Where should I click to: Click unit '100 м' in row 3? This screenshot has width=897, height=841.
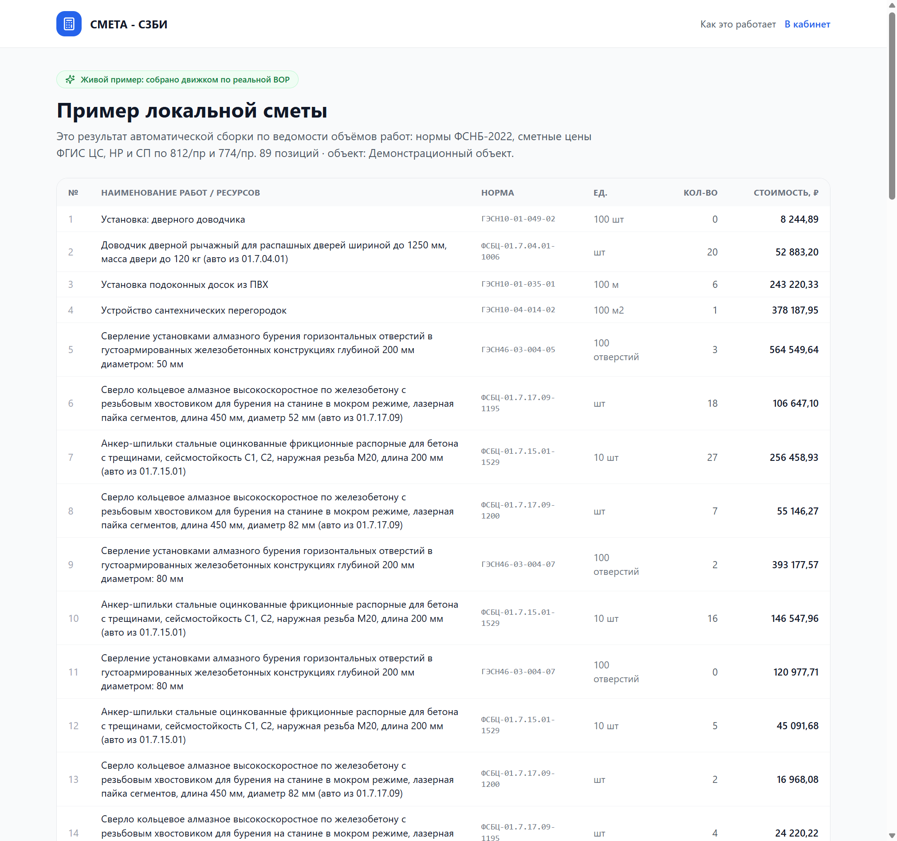point(606,285)
